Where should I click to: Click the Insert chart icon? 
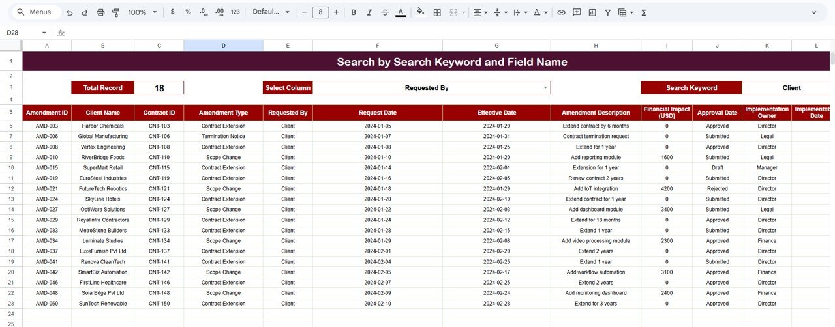click(592, 12)
